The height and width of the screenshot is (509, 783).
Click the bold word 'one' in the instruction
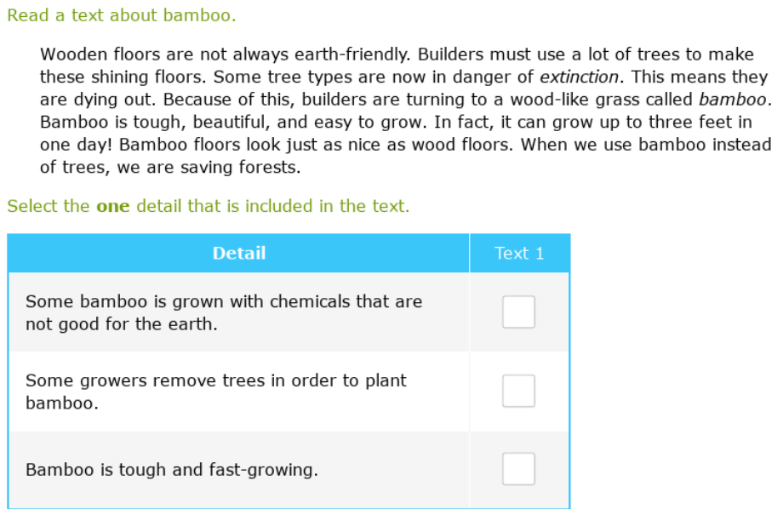click(x=112, y=206)
